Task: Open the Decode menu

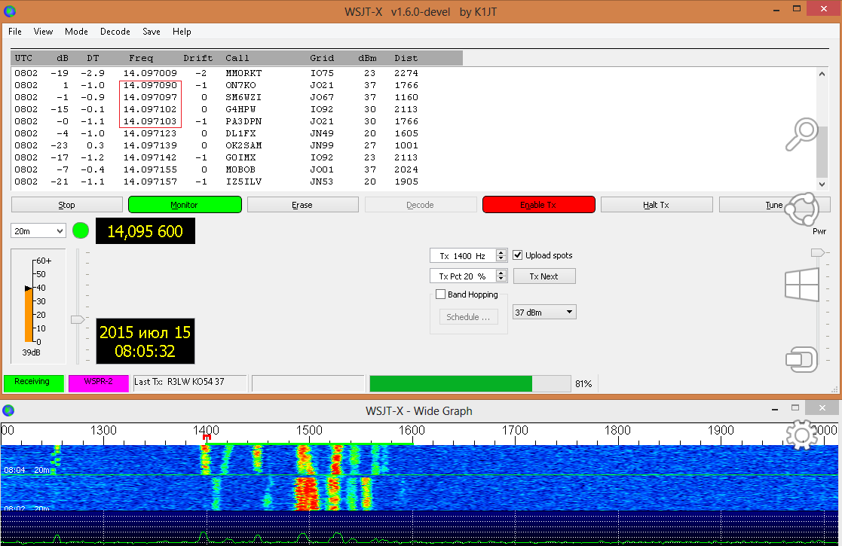Action: coord(115,32)
